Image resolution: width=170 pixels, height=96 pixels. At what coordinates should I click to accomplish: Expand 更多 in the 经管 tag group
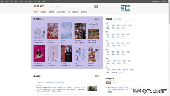coord(125,63)
